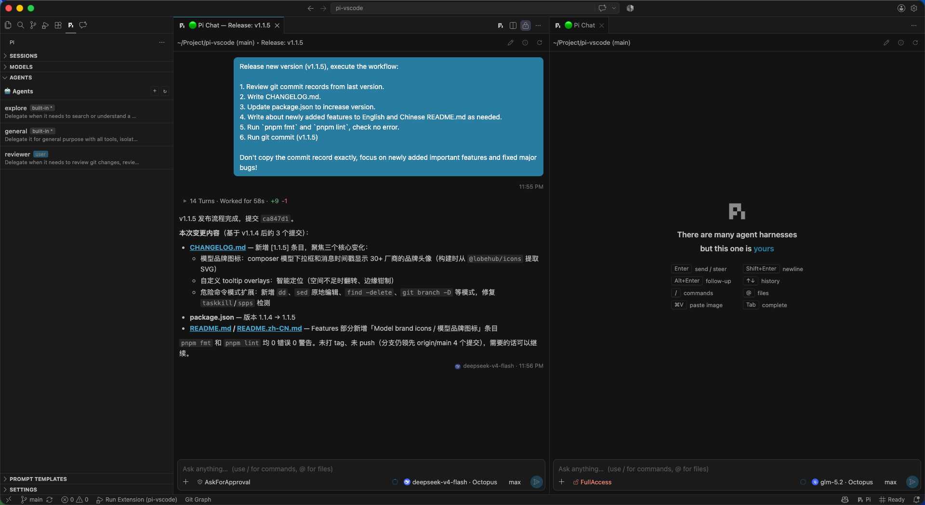Open the README.md link
This screenshot has height=505, width=925.
click(x=211, y=328)
